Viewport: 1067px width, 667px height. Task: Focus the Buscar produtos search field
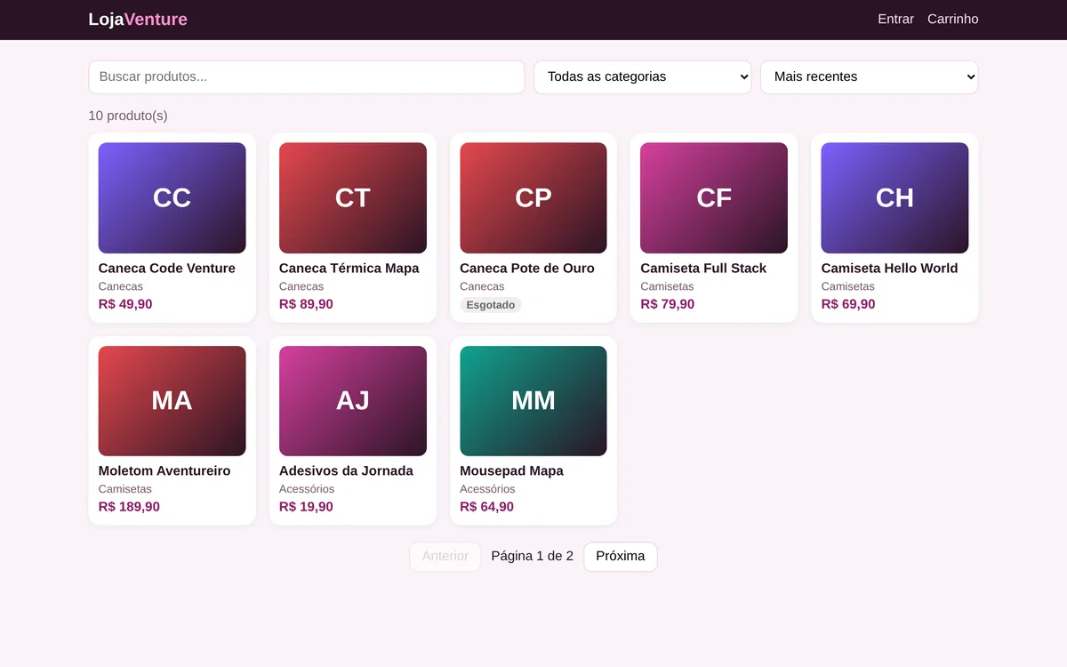pyautogui.click(x=307, y=76)
